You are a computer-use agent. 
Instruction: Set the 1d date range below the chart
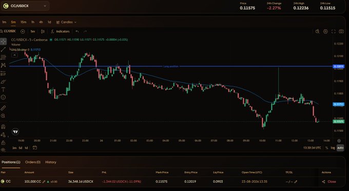point(26,148)
